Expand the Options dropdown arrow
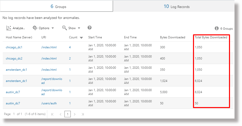 pos(53,28)
